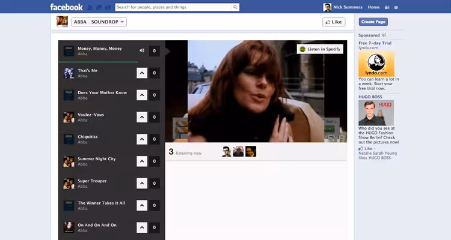Click the green track progress bar
451x240 pixels.
[x=98, y=62]
